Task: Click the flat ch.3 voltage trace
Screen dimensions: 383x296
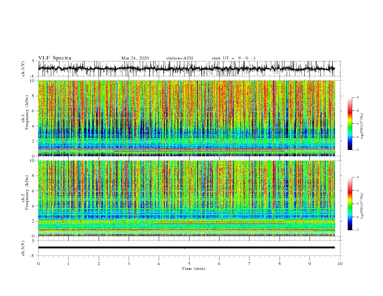Action: [186, 248]
